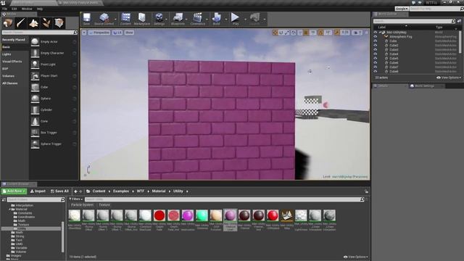Click the camera speed viewport icon
The image size is (464, 261).
point(357,33)
